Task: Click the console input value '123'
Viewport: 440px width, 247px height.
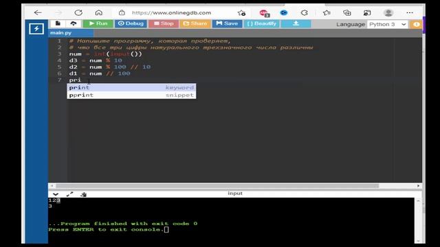Action: pos(54,200)
